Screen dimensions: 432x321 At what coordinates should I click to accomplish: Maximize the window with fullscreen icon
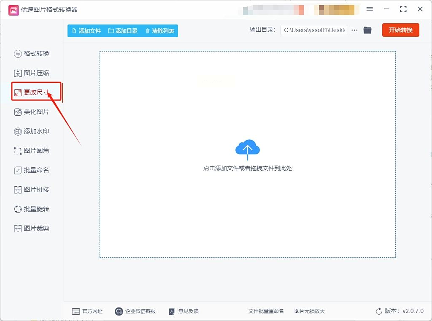click(x=403, y=9)
